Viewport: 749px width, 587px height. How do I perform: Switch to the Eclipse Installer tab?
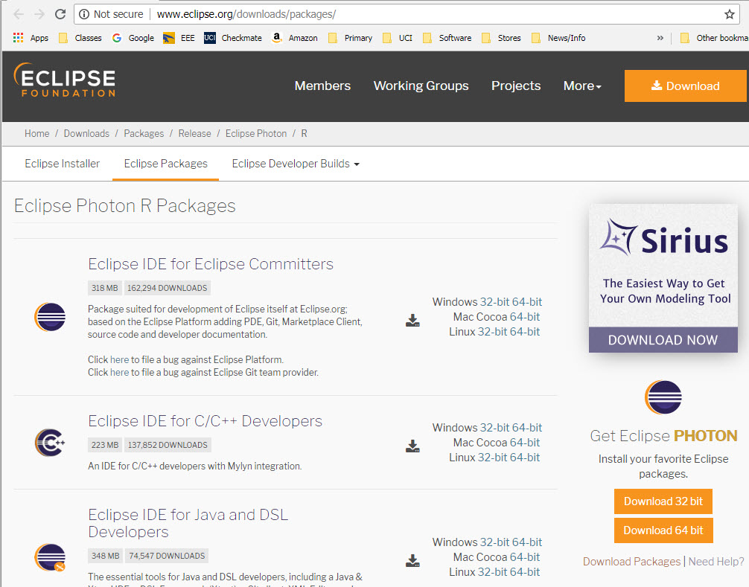(x=62, y=164)
